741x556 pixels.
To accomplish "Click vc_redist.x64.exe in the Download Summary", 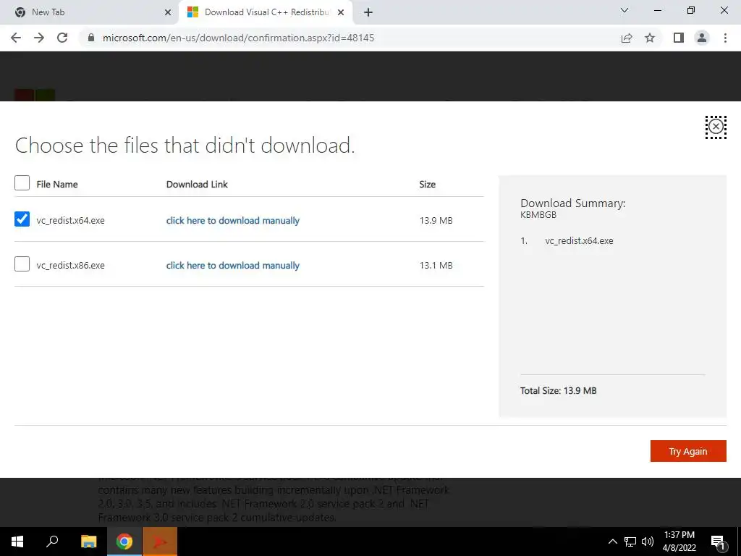I will coord(579,240).
